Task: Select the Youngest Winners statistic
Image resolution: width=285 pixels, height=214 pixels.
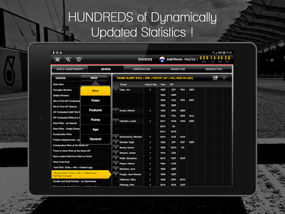Action: click(x=66, y=90)
